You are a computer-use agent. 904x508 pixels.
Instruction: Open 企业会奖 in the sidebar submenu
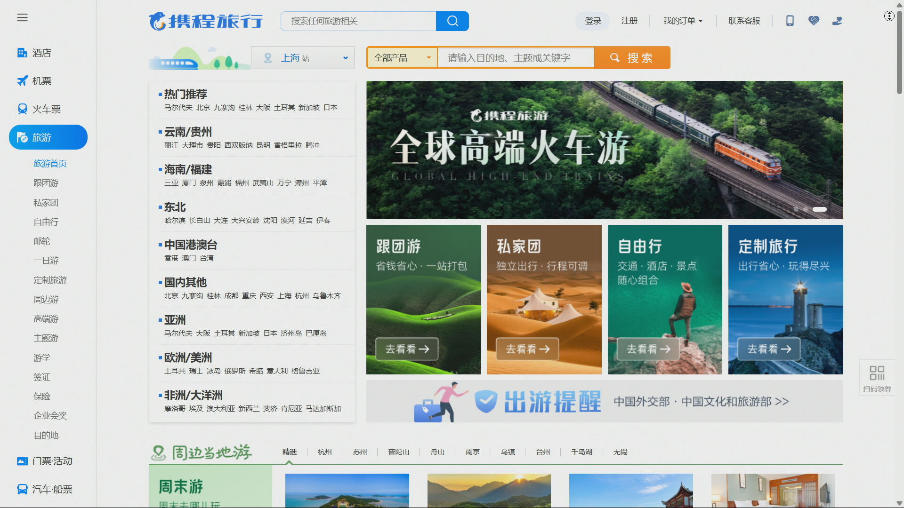(x=50, y=415)
